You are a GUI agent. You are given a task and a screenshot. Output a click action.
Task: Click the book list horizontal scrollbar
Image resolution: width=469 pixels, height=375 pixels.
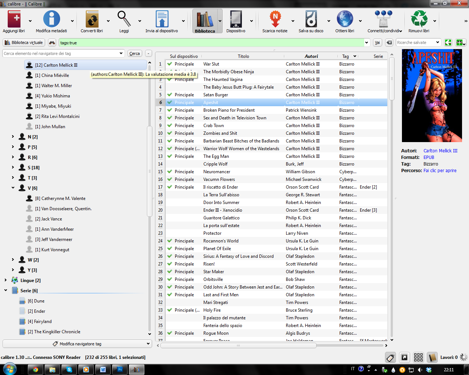(x=238, y=345)
